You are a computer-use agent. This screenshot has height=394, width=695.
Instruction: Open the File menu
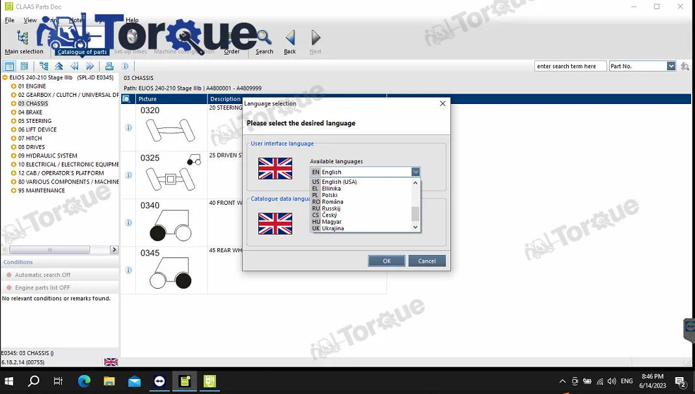pyautogui.click(x=9, y=20)
